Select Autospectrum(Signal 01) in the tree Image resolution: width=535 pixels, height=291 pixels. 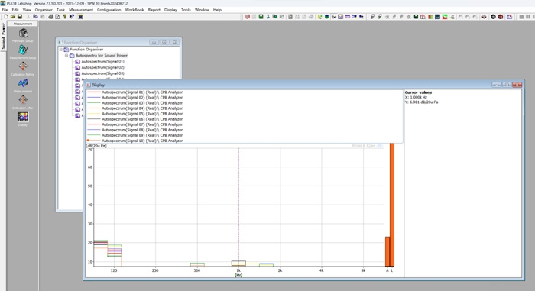click(x=102, y=61)
